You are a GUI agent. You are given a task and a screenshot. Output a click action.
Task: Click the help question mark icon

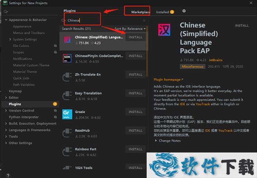click(7, 175)
